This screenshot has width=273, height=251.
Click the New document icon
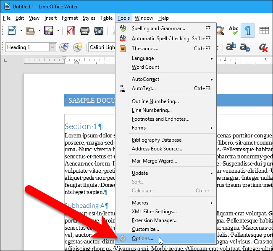(12, 30)
